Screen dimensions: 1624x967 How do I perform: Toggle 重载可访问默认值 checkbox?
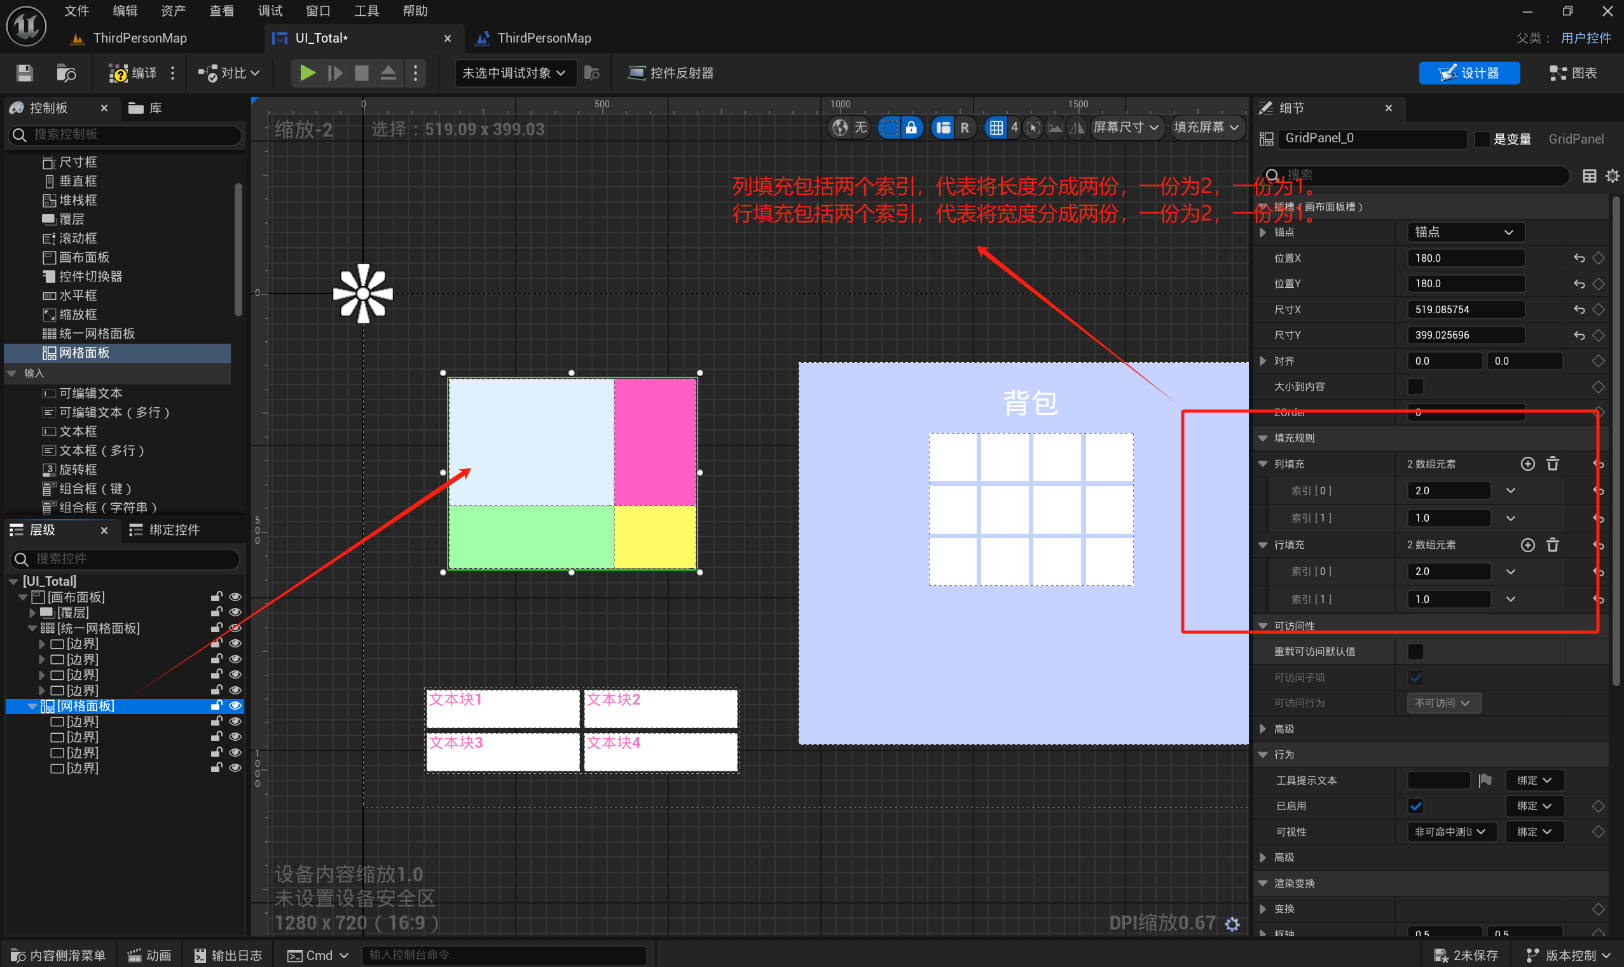[x=1415, y=652]
